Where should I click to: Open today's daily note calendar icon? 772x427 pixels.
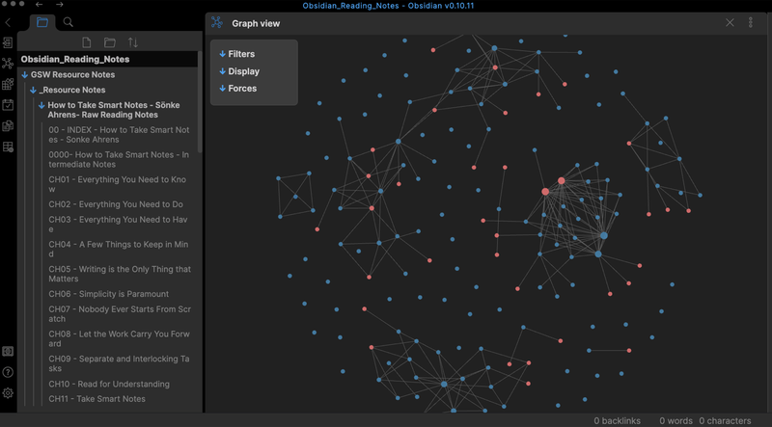pyautogui.click(x=8, y=105)
